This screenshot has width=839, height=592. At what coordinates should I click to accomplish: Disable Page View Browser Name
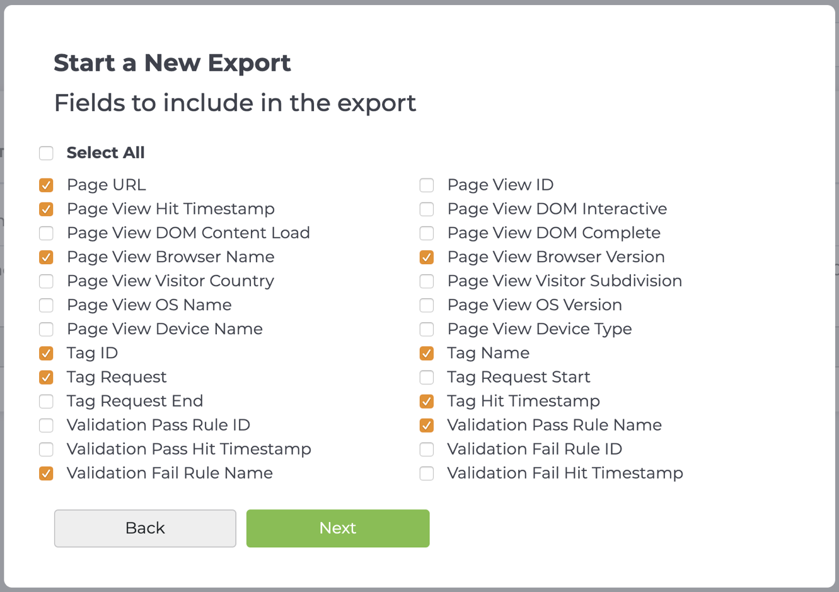pyautogui.click(x=46, y=257)
